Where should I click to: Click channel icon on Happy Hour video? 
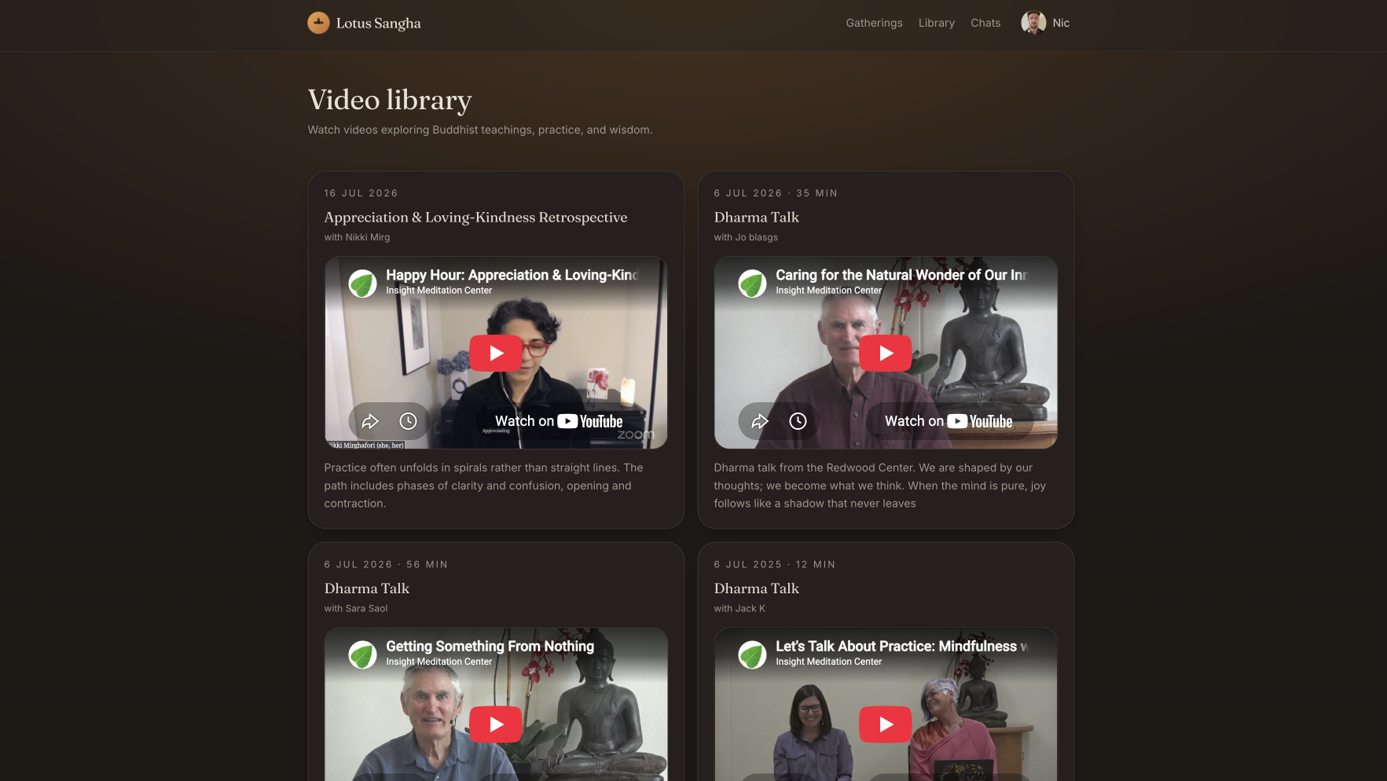[x=362, y=283]
